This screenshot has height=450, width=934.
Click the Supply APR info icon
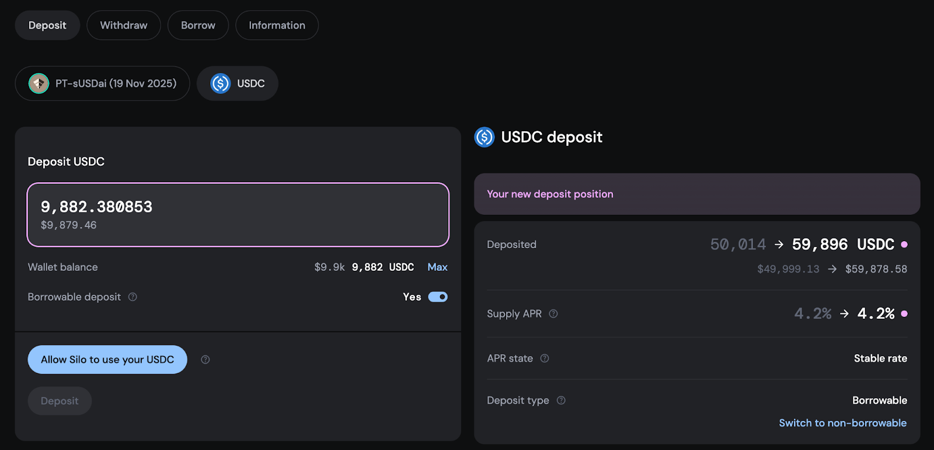(553, 314)
